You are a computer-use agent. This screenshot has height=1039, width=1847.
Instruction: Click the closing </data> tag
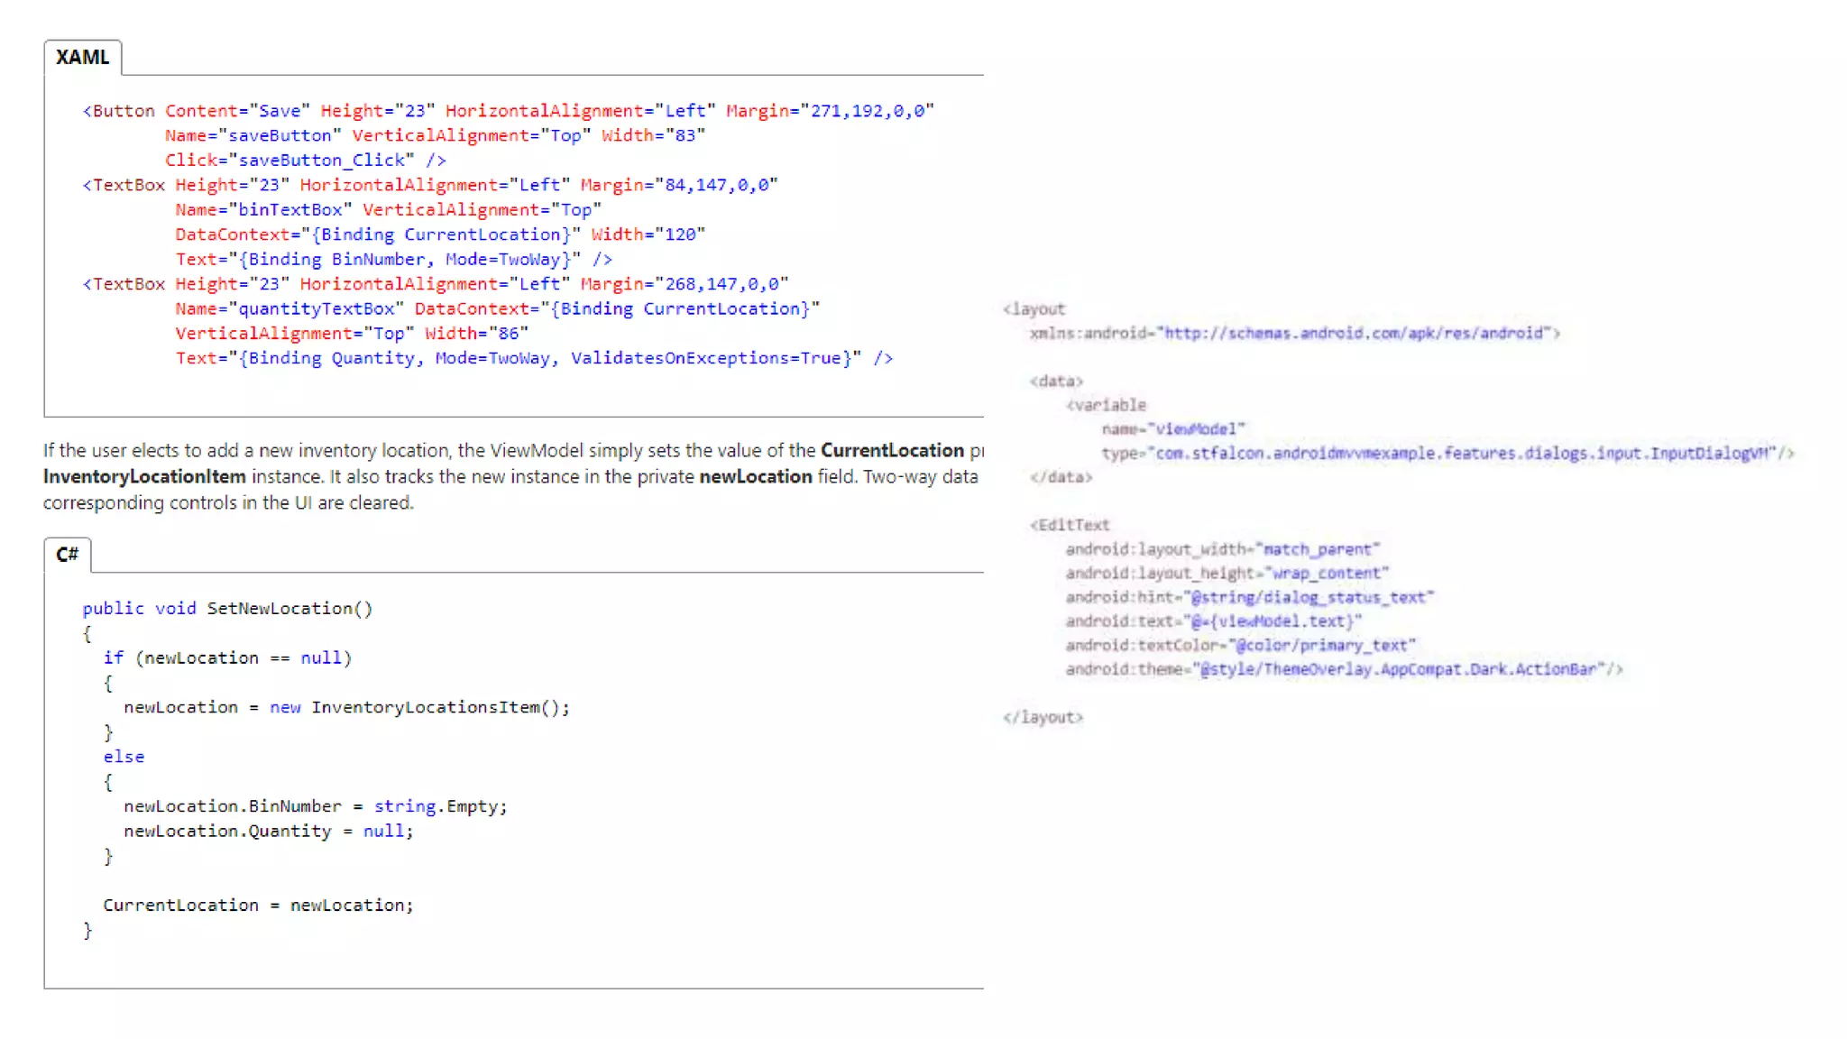pos(1061,477)
